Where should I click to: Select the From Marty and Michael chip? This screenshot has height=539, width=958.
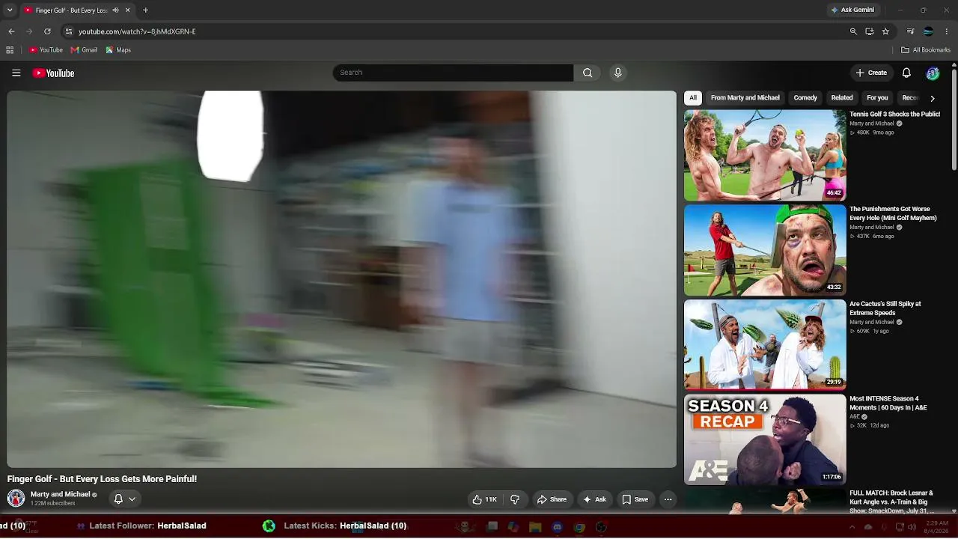pyautogui.click(x=745, y=98)
